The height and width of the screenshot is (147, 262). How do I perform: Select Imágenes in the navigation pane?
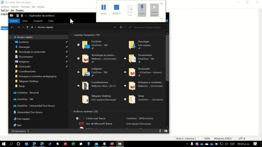[24, 62]
